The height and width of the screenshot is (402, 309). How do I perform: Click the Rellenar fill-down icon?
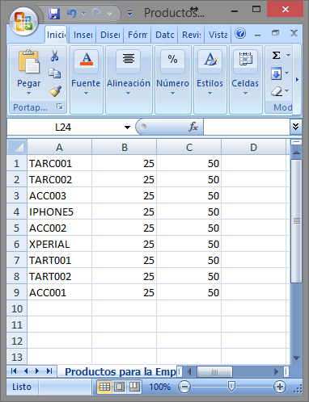click(x=276, y=73)
